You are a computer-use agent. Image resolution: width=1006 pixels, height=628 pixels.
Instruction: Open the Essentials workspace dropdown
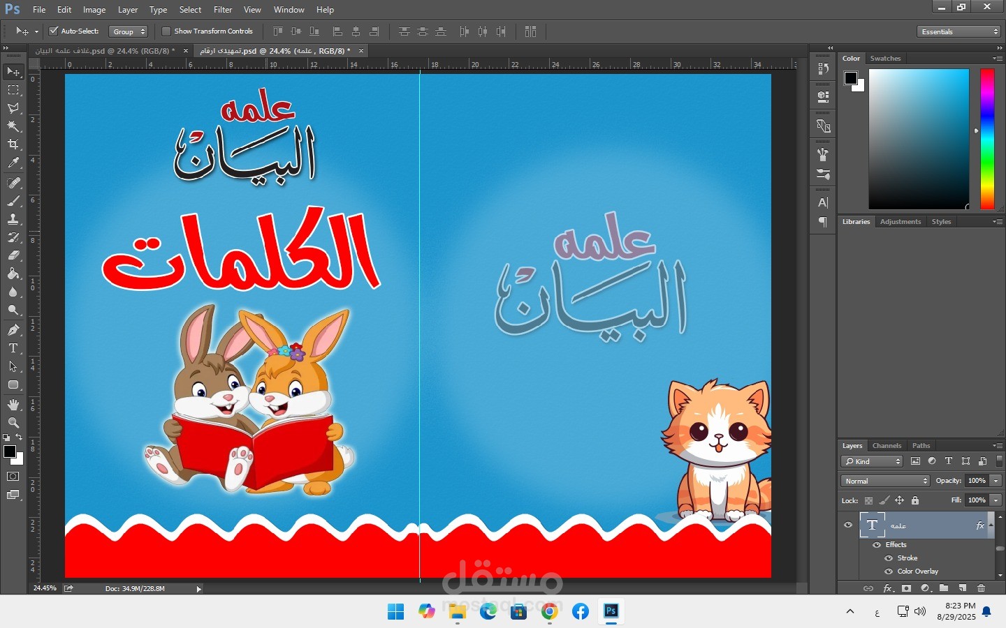click(x=959, y=31)
